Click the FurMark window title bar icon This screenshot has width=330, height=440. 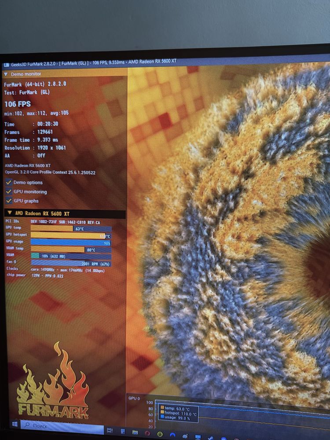6,65
